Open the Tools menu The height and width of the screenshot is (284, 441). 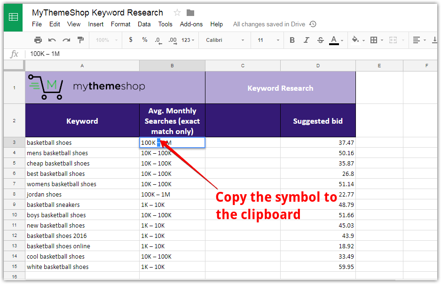coord(165,24)
